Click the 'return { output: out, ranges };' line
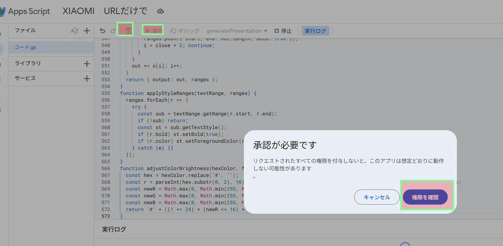 [x=172, y=79]
